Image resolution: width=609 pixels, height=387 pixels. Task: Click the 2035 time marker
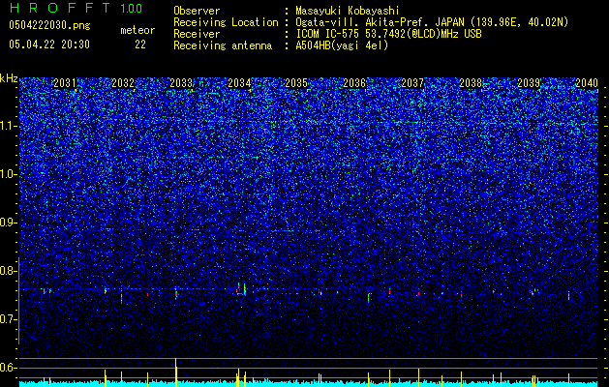[296, 83]
